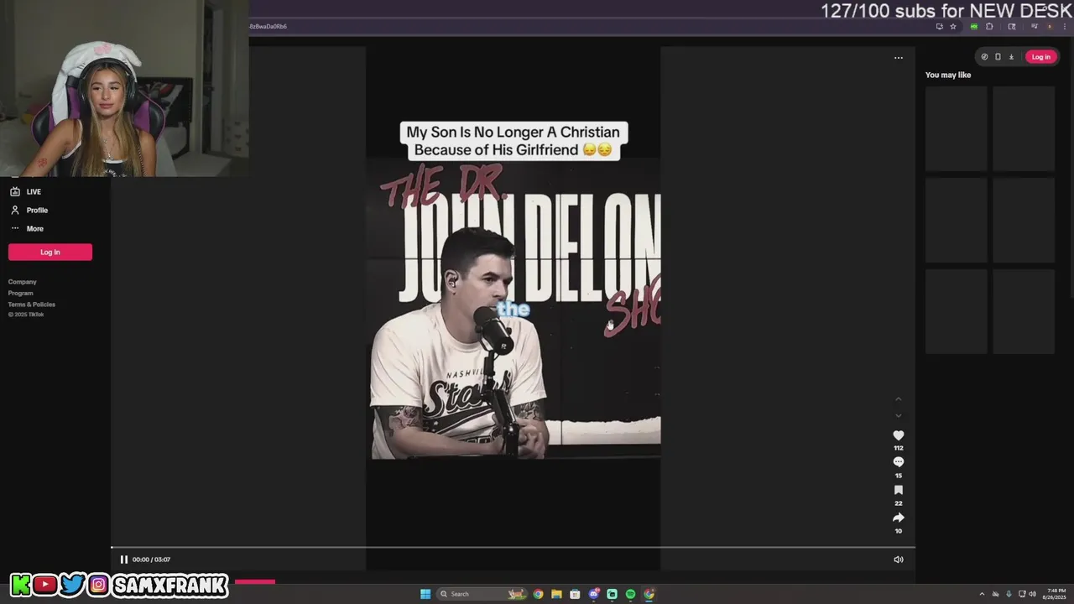Open Spotify from the taskbar
This screenshot has height=604, width=1074.
click(x=630, y=594)
